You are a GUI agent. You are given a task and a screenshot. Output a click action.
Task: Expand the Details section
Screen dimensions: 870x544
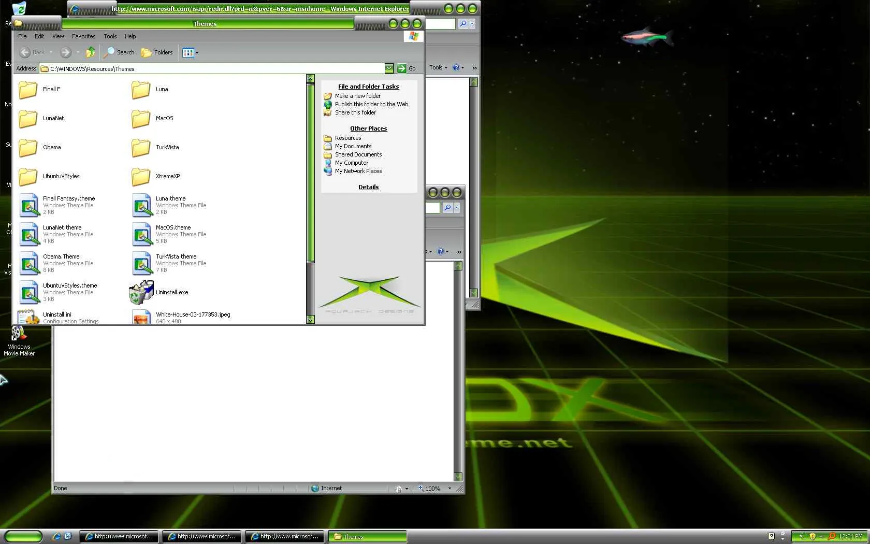pos(369,187)
